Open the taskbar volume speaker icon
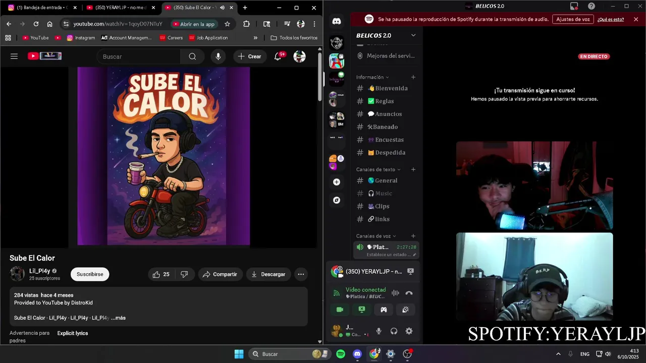This screenshot has height=363, width=646. [x=608, y=354]
